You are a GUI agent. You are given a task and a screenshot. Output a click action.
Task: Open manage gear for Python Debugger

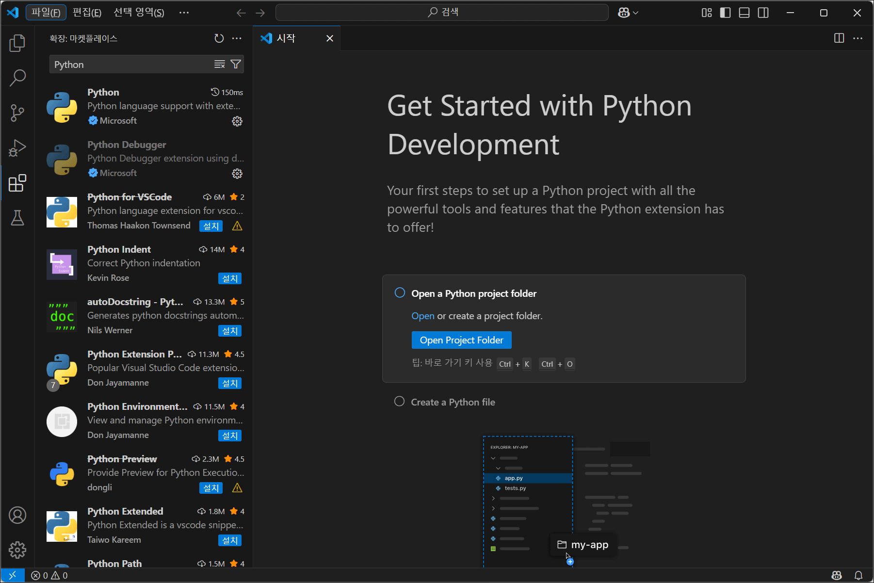(x=237, y=174)
